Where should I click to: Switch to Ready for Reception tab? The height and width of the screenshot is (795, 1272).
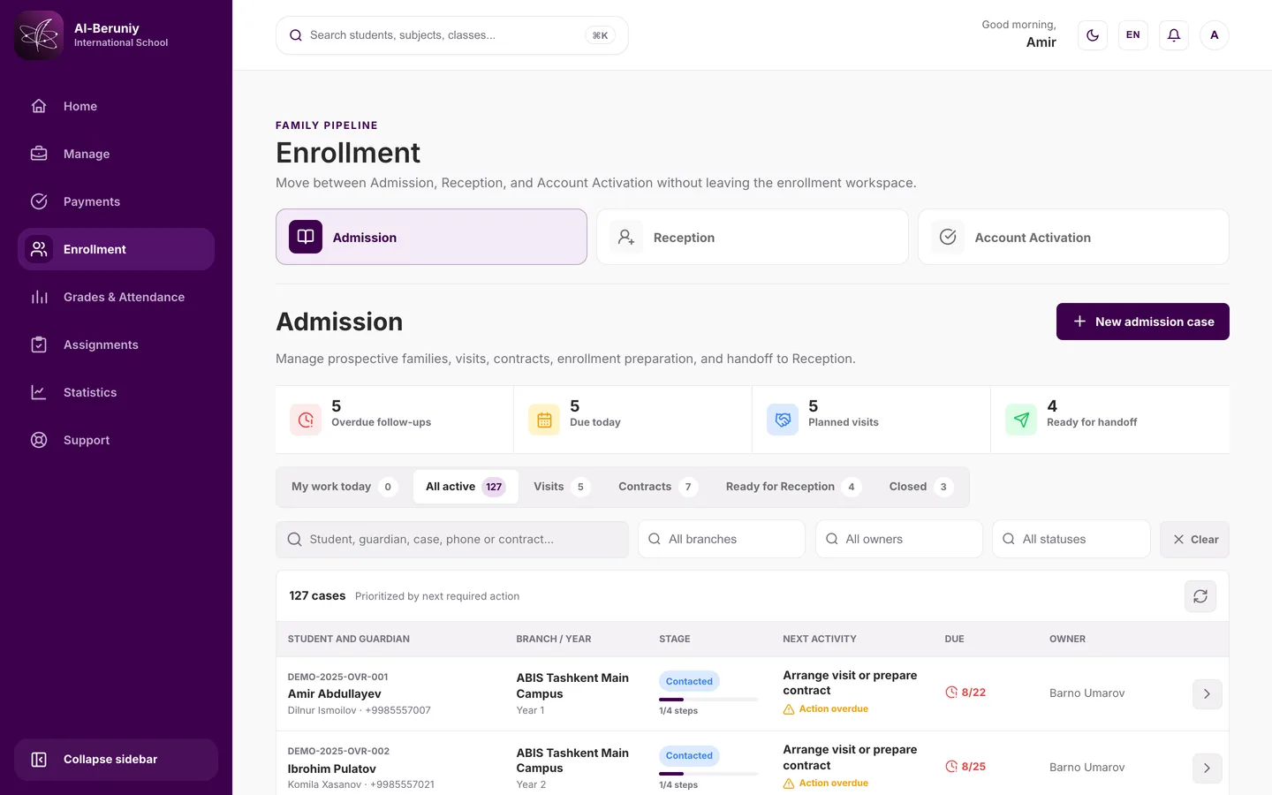[793, 487]
